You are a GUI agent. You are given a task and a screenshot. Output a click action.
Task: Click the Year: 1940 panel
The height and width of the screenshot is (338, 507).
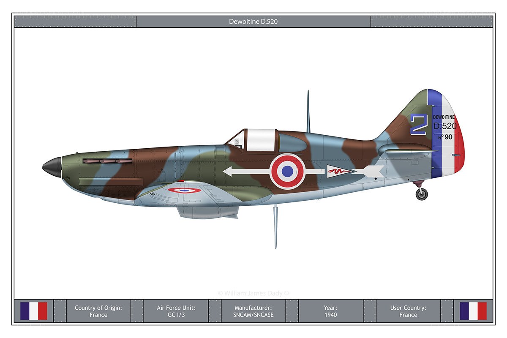click(x=331, y=311)
